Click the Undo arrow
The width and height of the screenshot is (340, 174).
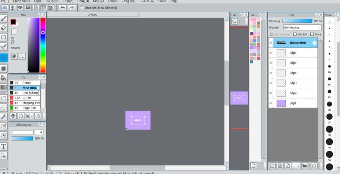click(63, 8)
